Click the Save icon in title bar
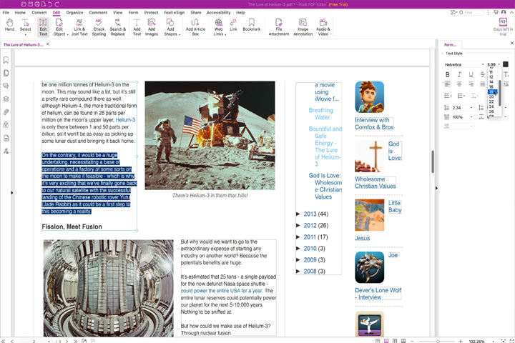 30,4
